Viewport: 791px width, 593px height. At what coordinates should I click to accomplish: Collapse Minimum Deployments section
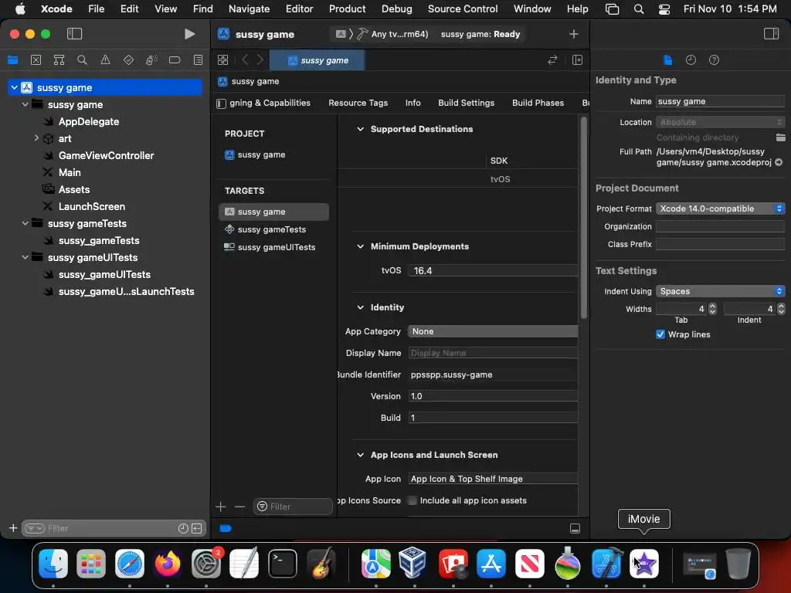pyautogui.click(x=360, y=246)
